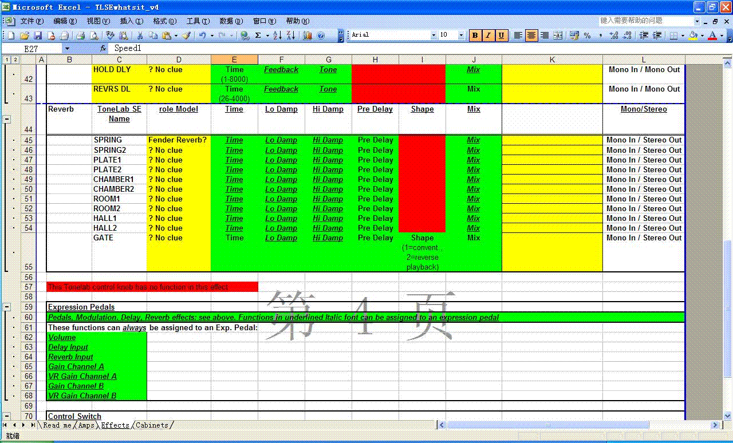Screen dimensions: 733x443
Task: Launch the Chart Wizard
Action: pyautogui.click(x=308, y=35)
